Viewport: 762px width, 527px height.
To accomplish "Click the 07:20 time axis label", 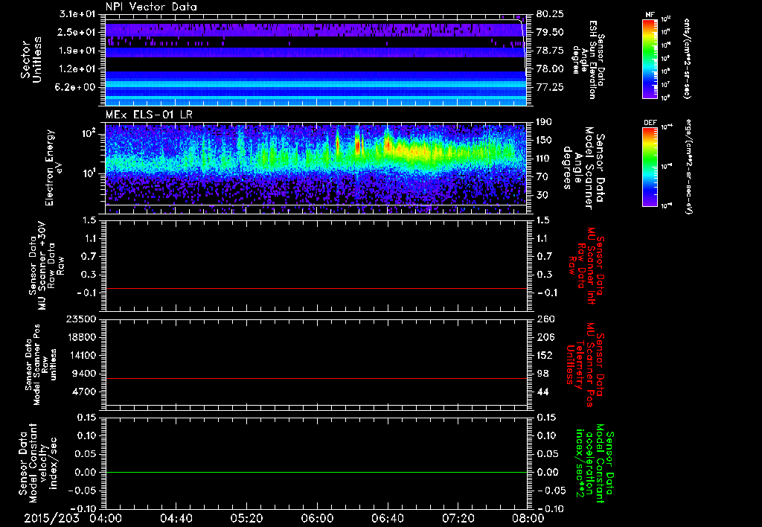I will [457, 518].
